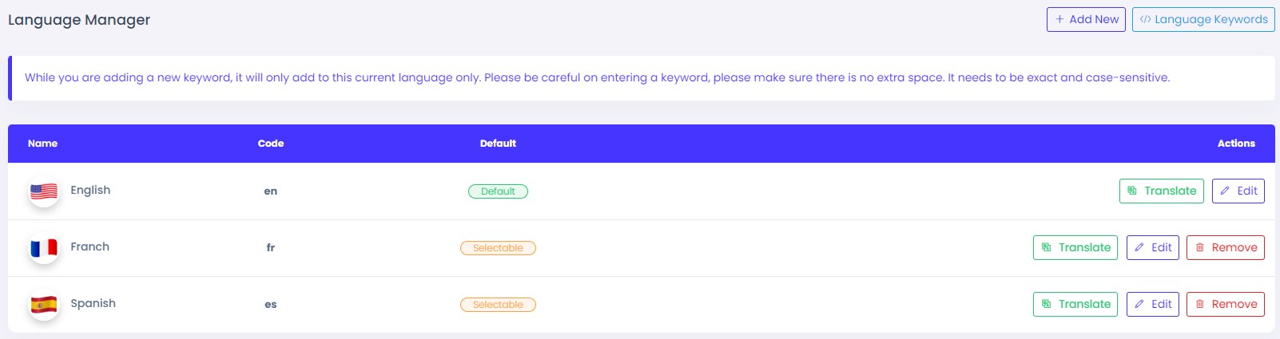The height and width of the screenshot is (339, 1280).
Task: Click the code icon in Language Keywords
Action: 1145,19
